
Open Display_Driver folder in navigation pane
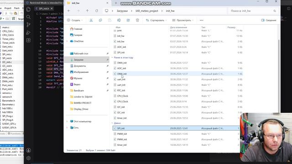[x=81, y=109]
